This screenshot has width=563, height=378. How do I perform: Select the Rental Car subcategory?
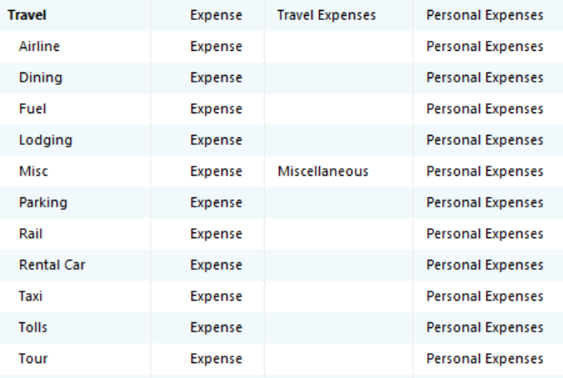pyautogui.click(x=52, y=266)
